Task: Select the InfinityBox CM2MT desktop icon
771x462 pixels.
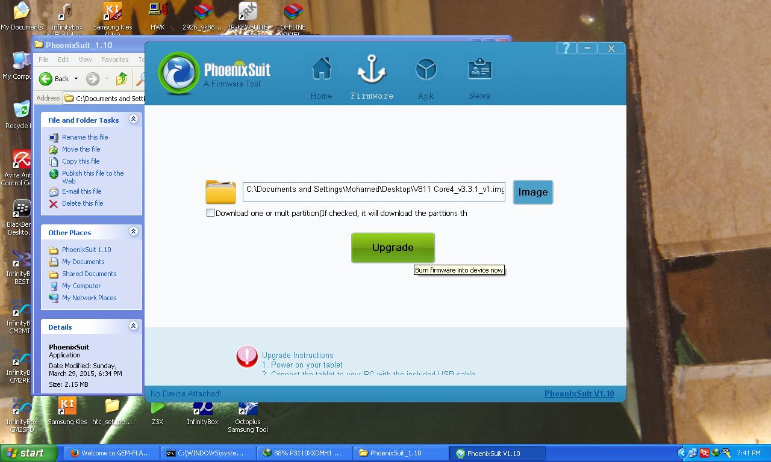Action: tap(19, 316)
